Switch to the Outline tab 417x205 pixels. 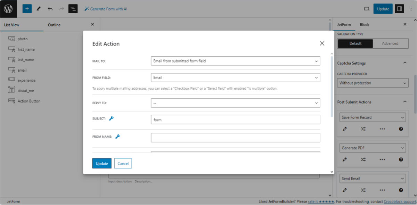[54, 25]
